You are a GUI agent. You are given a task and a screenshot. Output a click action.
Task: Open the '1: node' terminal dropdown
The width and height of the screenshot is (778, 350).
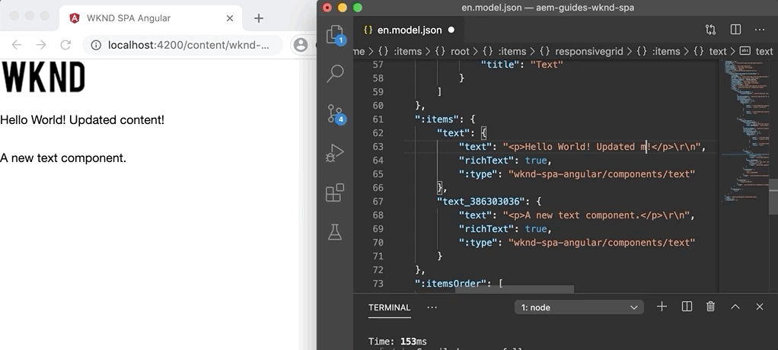579,307
